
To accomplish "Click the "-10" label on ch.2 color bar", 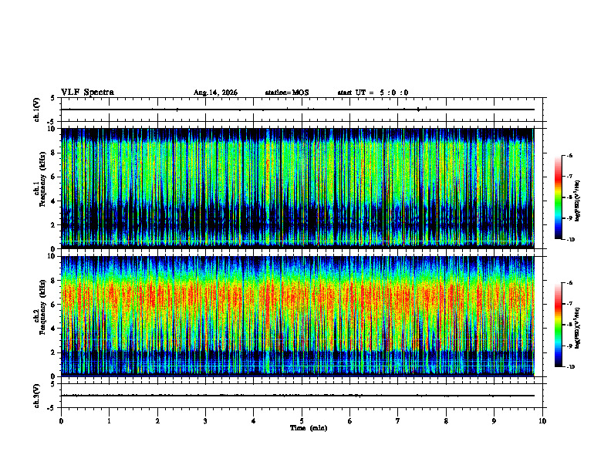I will coord(571,367).
